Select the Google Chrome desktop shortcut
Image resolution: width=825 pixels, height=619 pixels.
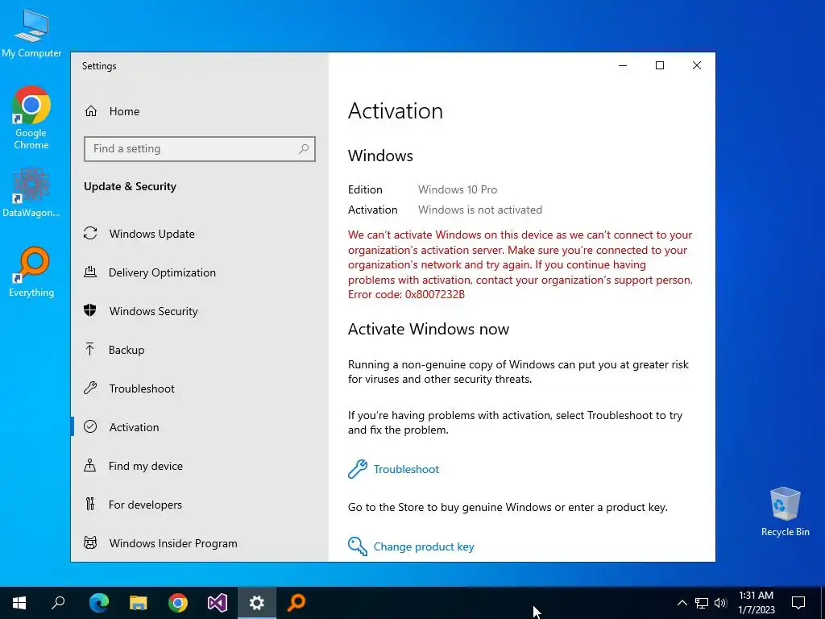point(31,118)
